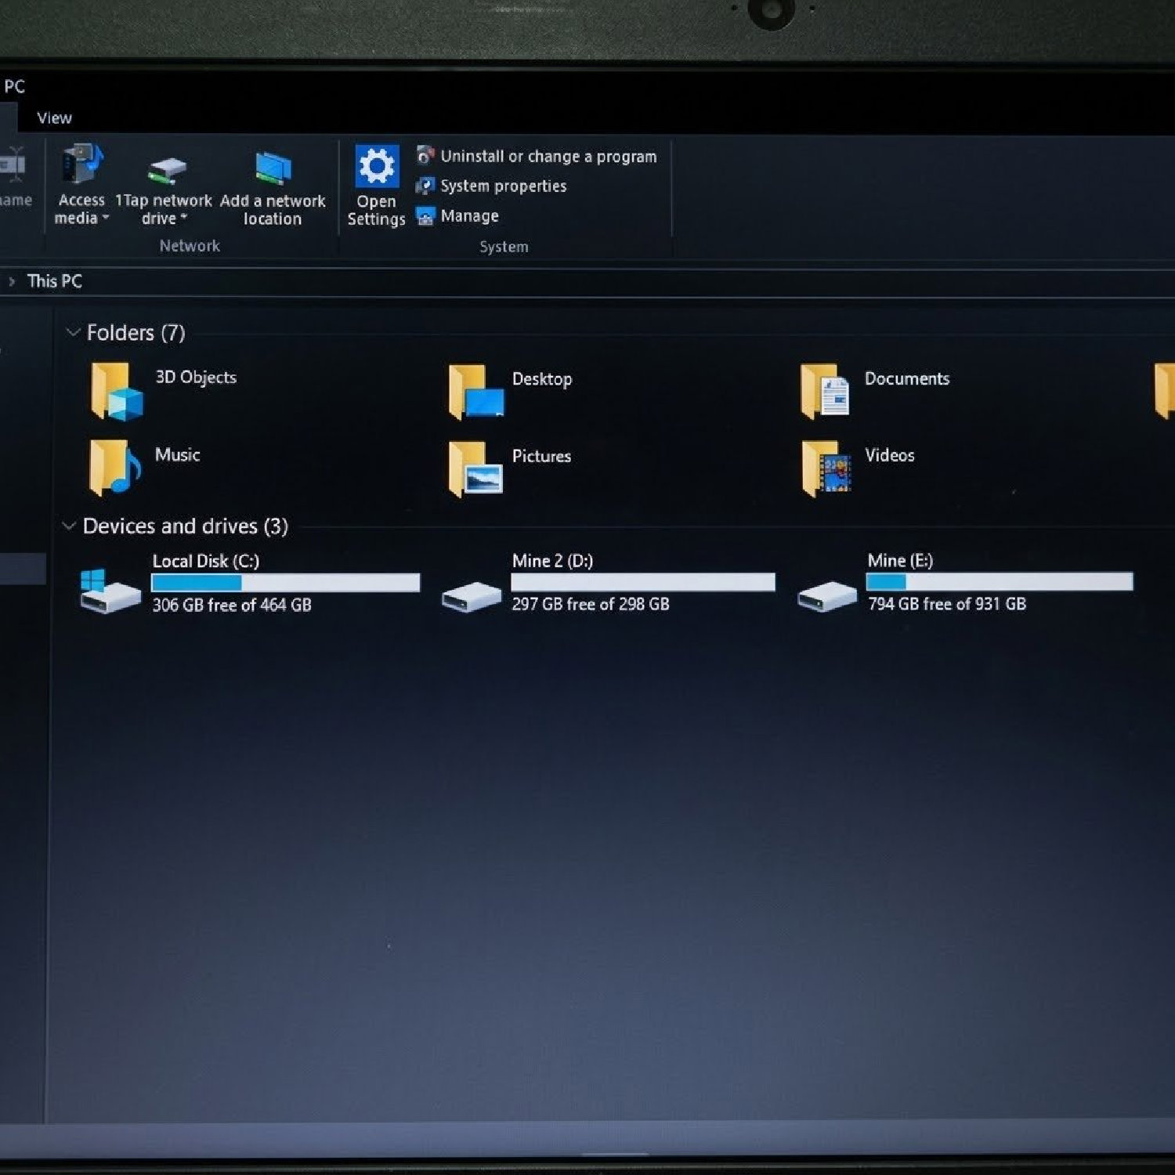
Task: Select the Local Disk (C:) drive icon
Action: (x=110, y=591)
